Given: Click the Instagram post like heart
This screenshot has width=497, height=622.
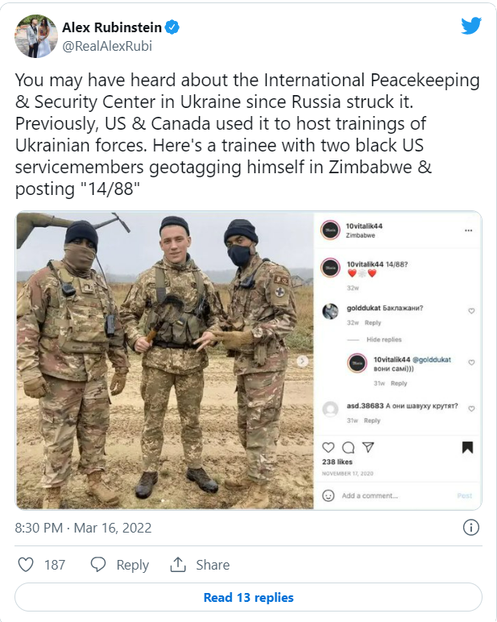Looking at the screenshot, I should pos(328,447).
